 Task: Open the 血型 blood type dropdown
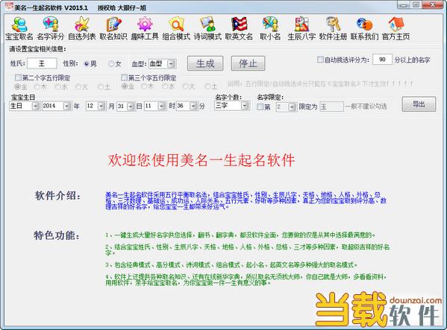171,64
